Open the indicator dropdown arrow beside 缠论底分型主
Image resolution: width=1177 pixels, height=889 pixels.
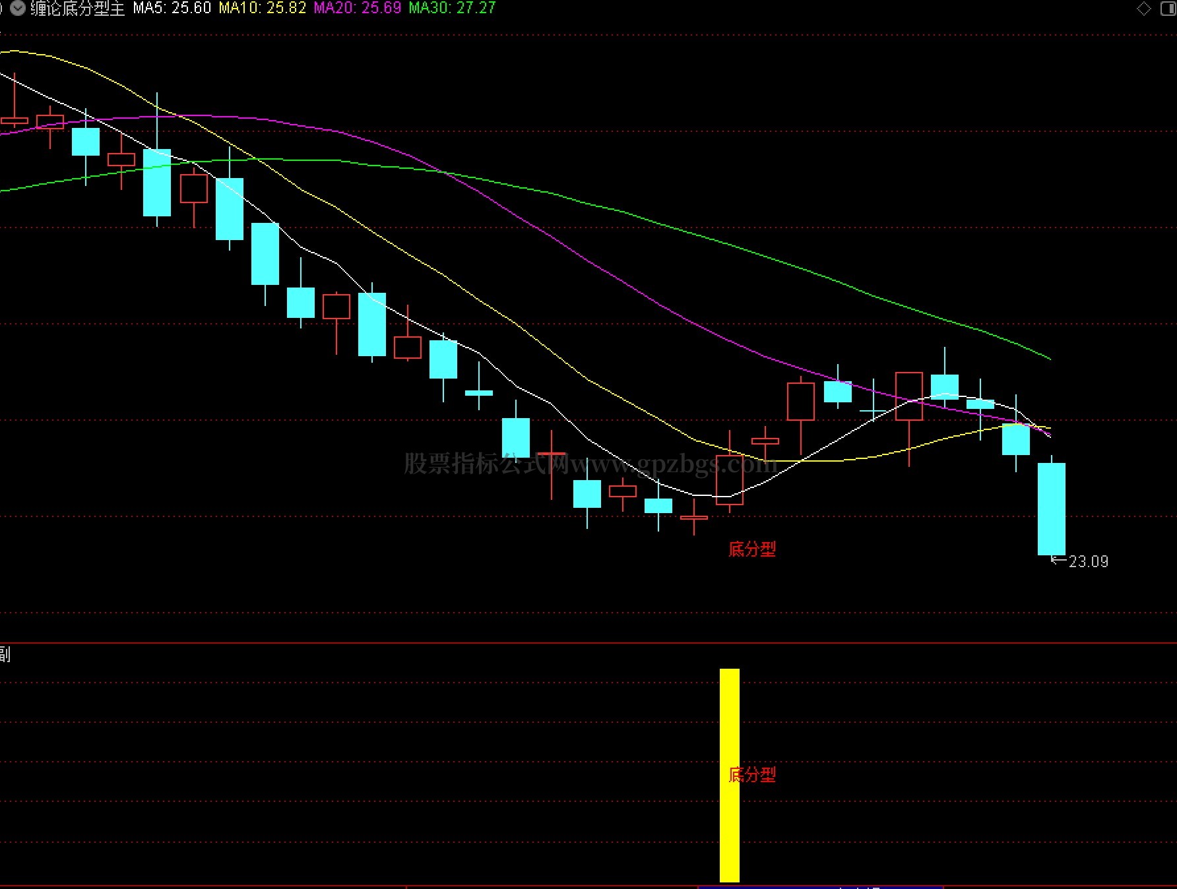(x=18, y=8)
